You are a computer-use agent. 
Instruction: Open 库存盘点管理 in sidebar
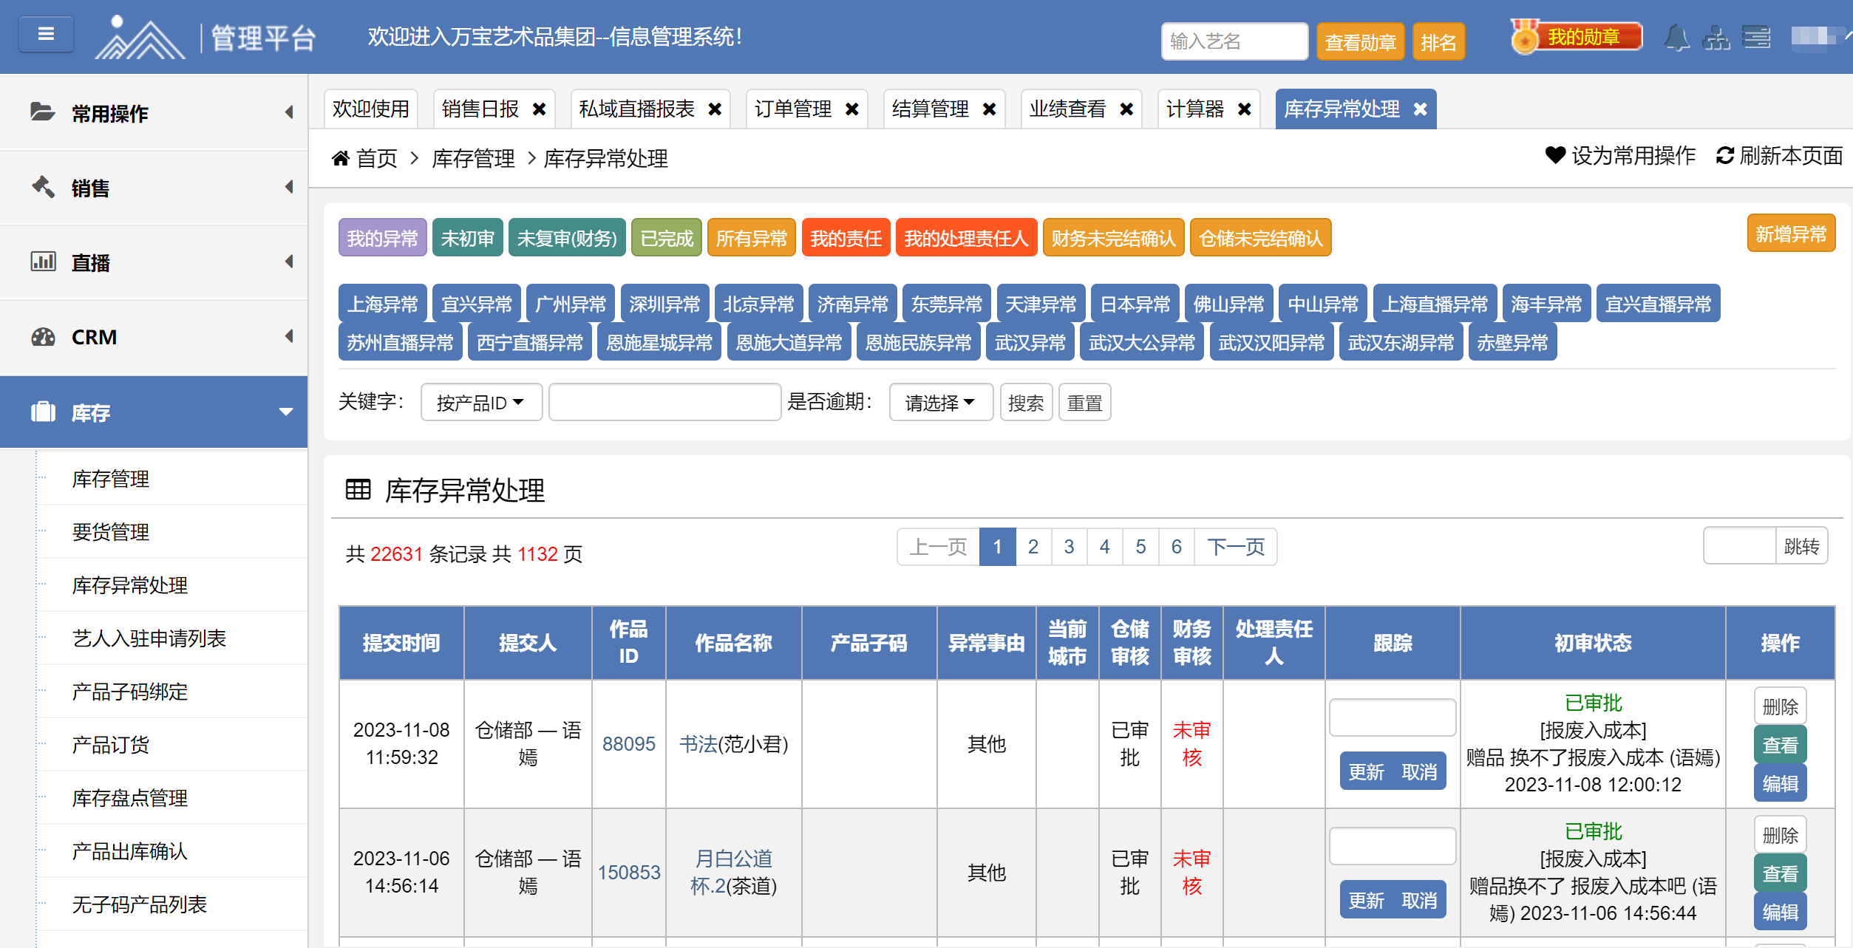130,798
